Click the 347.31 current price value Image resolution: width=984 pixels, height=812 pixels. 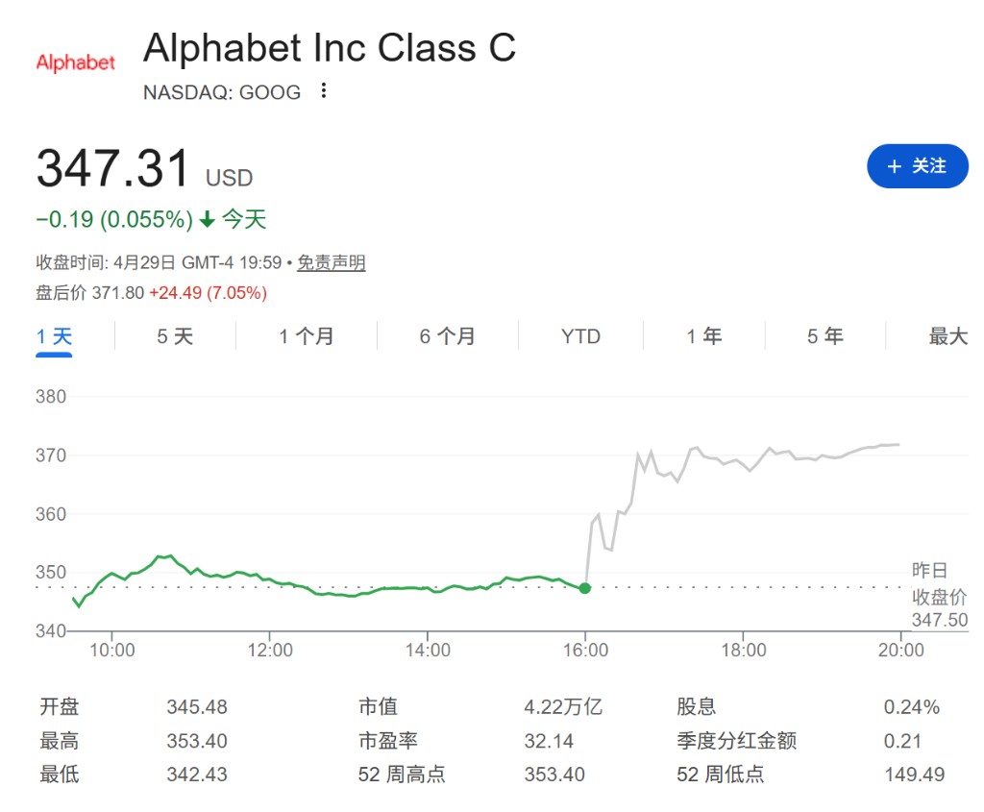pyautogui.click(x=113, y=169)
